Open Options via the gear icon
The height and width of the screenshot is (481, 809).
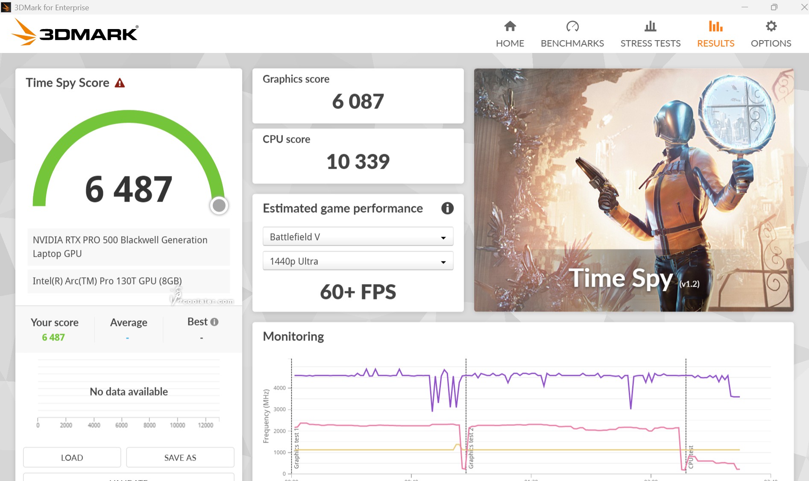point(771,26)
